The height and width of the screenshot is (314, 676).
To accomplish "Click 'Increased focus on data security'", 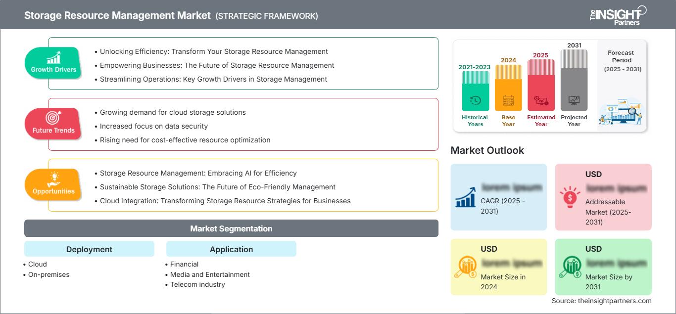I will click(154, 126).
